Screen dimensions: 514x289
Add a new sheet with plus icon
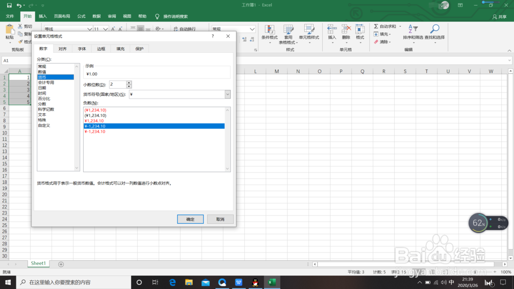point(61,264)
